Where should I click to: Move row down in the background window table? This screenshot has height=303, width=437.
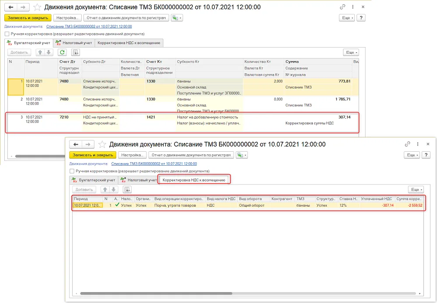pyautogui.click(x=49, y=52)
